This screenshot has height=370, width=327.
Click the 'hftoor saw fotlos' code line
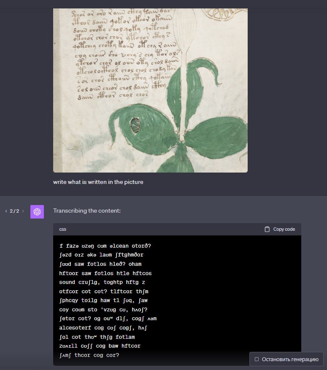coord(105,273)
